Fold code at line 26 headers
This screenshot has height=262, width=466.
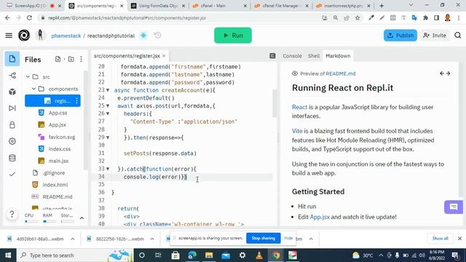(108, 114)
